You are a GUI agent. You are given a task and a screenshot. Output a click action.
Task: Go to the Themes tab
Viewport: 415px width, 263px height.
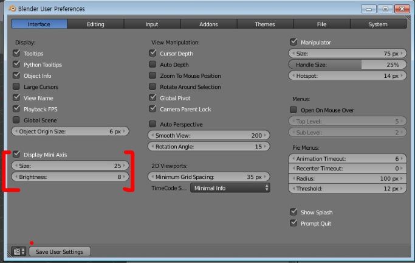pyautogui.click(x=265, y=24)
